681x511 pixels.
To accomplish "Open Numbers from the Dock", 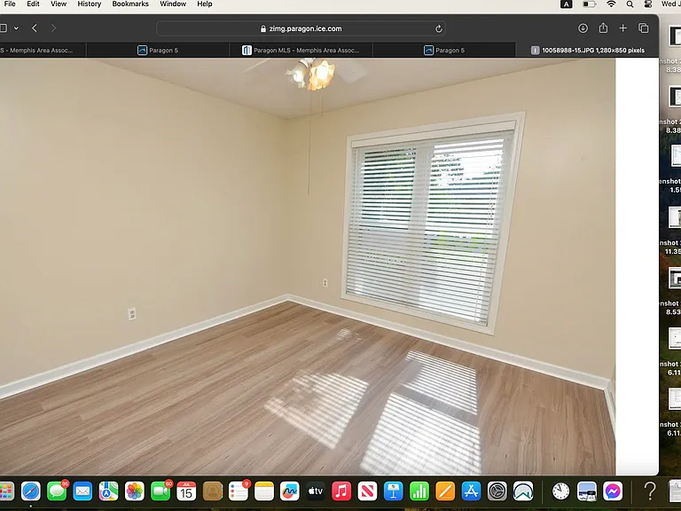I will tap(419, 491).
